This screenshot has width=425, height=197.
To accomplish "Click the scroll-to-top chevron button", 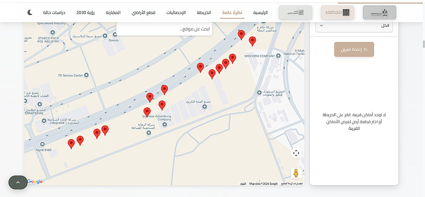I will 18,183.
